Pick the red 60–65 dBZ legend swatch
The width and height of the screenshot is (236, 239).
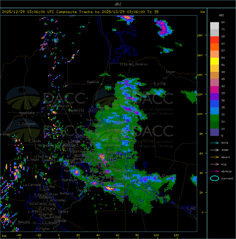pyautogui.click(x=214, y=40)
